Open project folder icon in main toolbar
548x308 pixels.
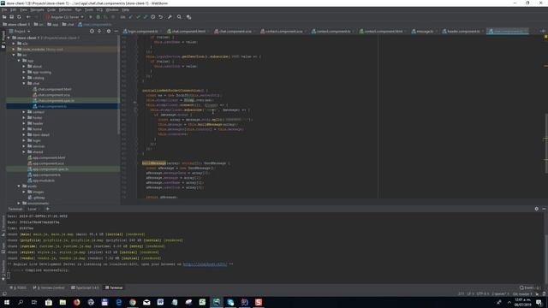point(4,17)
